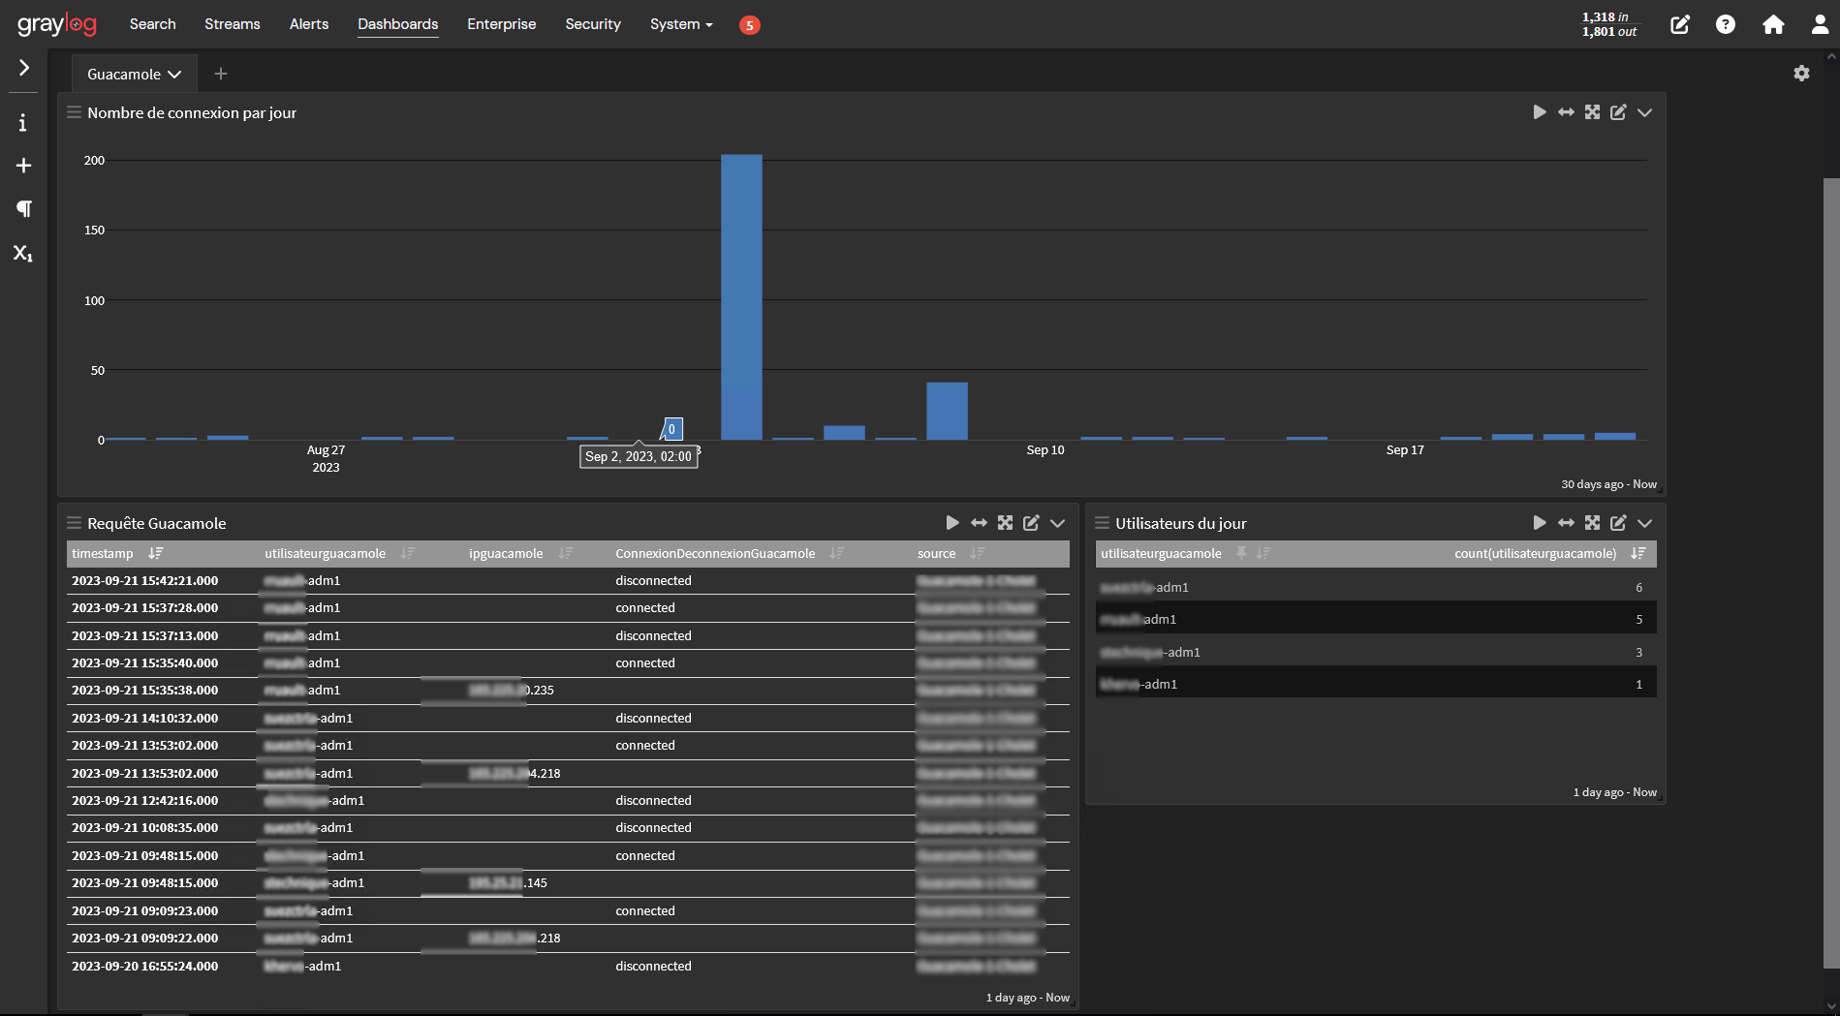Screen dimensions: 1840x1016
Task: Open Enterprise section
Action: pyautogui.click(x=502, y=24)
